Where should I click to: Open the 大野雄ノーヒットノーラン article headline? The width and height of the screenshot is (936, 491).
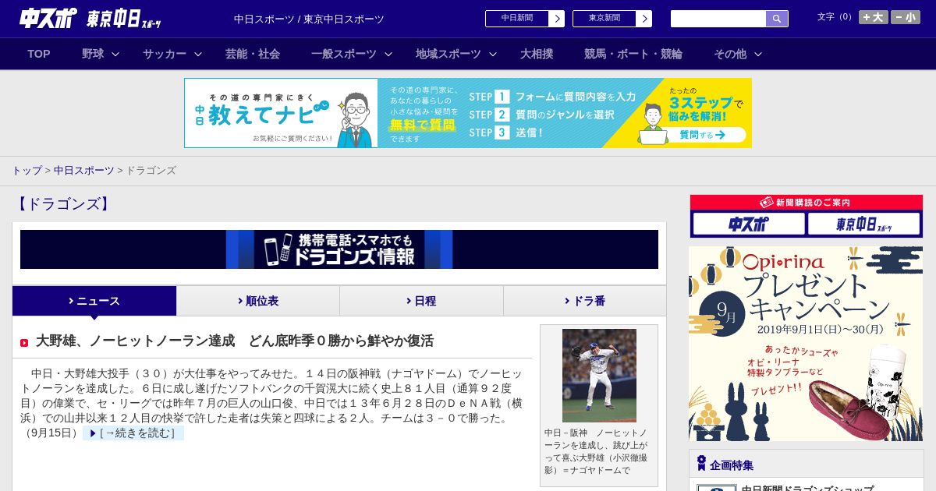(x=235, y=341)
